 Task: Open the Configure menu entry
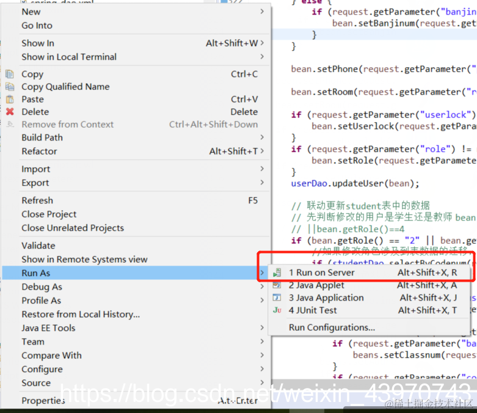pos(136,368)
